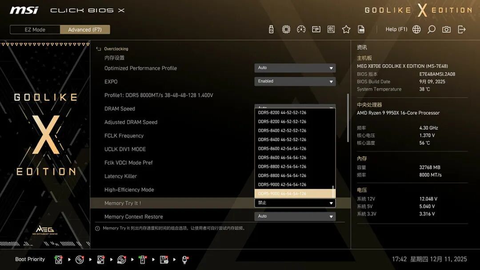
Task: Open Memory Context Restore dropdown
Action: 295,217
